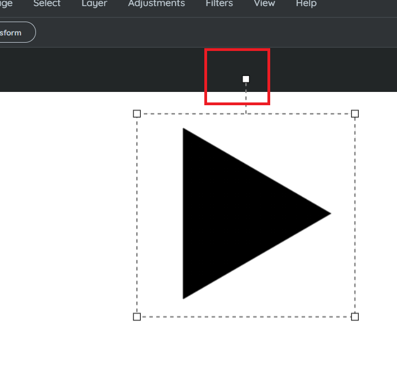
Task: Open the Layer menu
Action: pos(95,3)
